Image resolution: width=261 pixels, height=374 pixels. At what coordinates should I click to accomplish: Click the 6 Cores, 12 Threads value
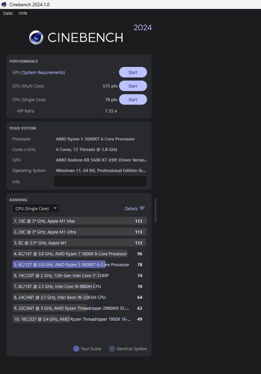86,149
